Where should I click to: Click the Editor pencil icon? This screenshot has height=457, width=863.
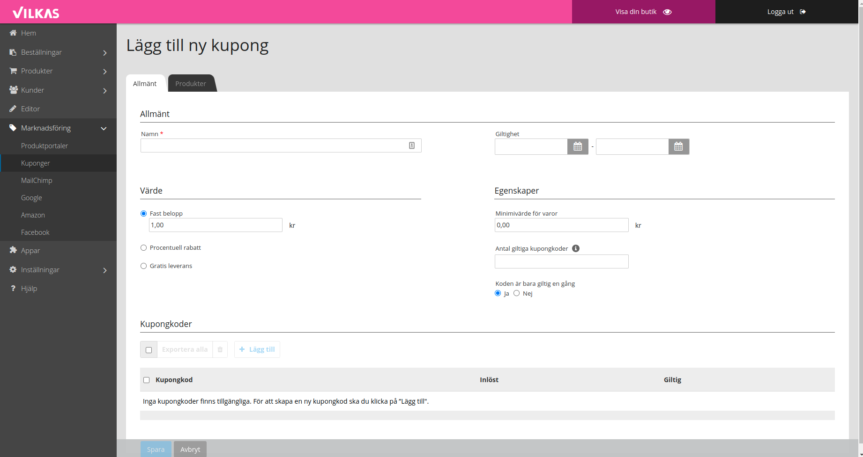[x=13, y=109]
